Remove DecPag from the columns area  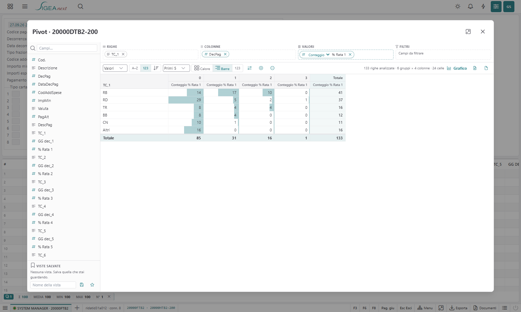click(225, 54)
